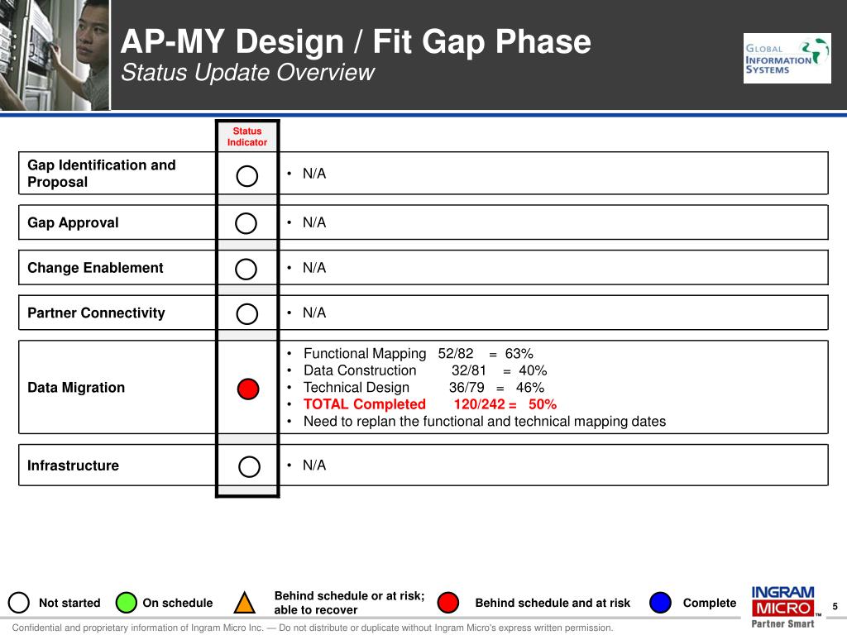The height and width of the screenshot is (635, 847).
Task: Click N/A in Change Enablement row
Action: coord(313,268)
